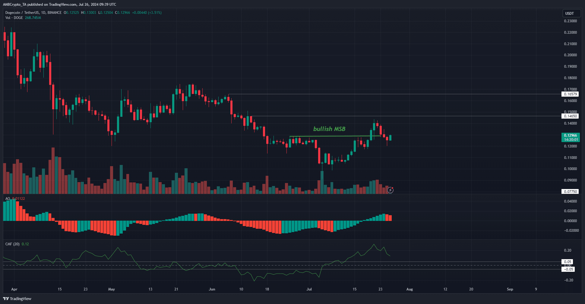Viewport: 585px width, 304px height.
Task: Click the AO indicator legend label
Action: click(x=8, y=199)
